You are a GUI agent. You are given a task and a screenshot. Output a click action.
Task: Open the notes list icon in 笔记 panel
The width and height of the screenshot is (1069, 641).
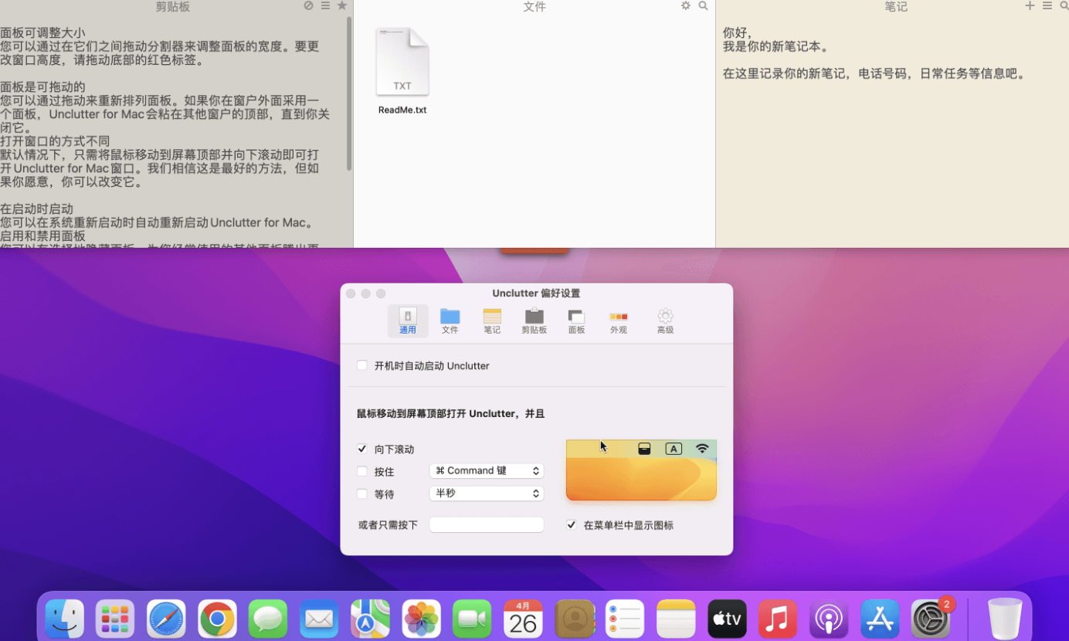click(x=1047, y=6)
